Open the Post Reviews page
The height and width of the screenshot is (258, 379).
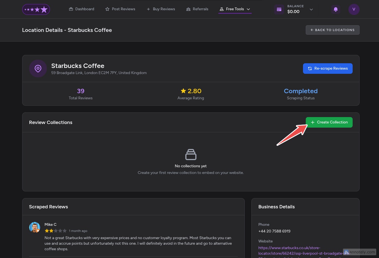pos(120,9)
